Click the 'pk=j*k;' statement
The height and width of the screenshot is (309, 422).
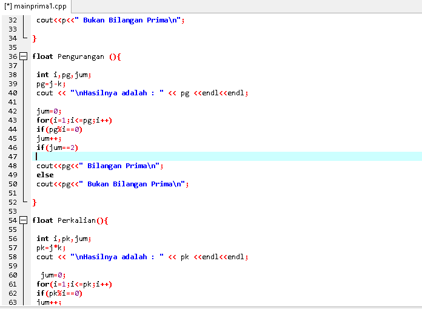(51, 248)
